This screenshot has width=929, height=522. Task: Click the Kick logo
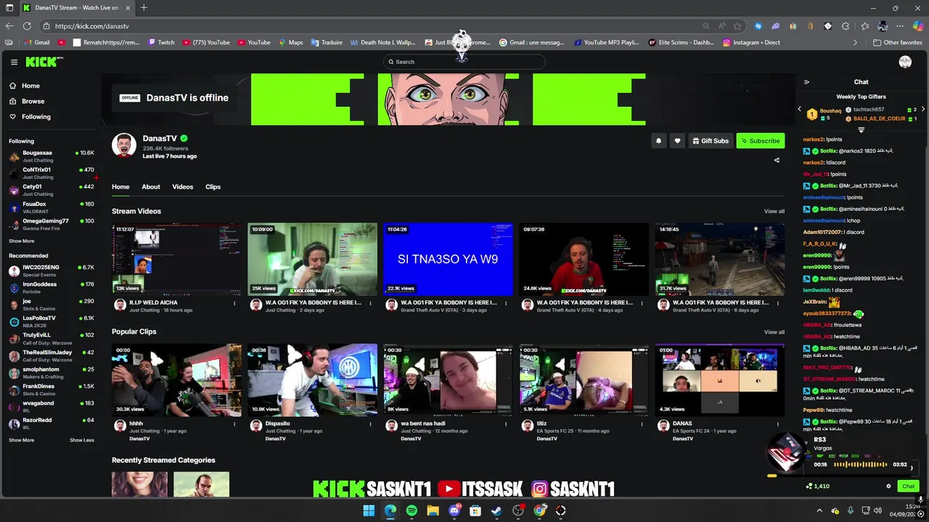(44, 62)
